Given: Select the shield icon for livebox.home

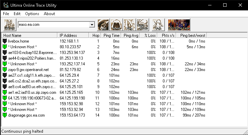Looking at the screenshot, I should tap(5, 41).
